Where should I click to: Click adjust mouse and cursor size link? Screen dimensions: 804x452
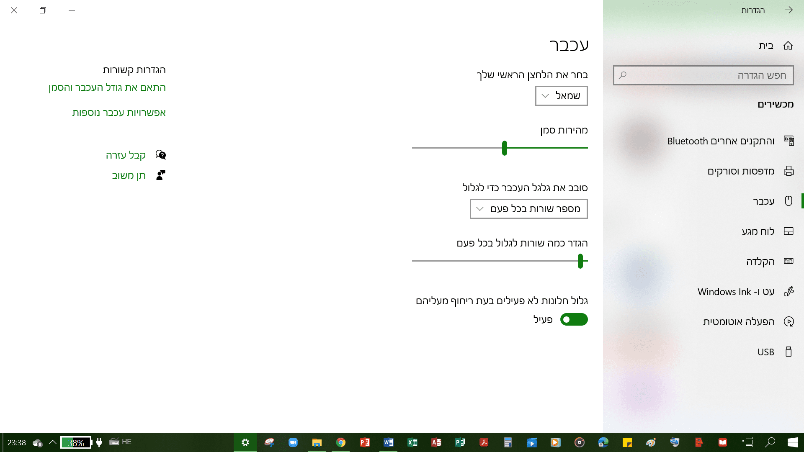click(x=107, y=87)
